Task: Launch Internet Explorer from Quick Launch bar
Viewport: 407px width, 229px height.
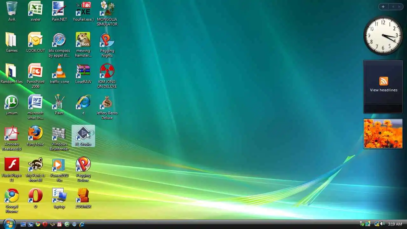Action: click(x=82, y=224)
